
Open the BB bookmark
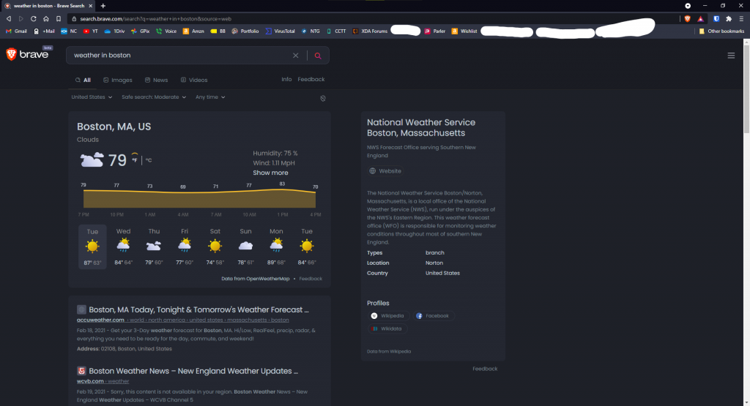[x=218, y=31]
